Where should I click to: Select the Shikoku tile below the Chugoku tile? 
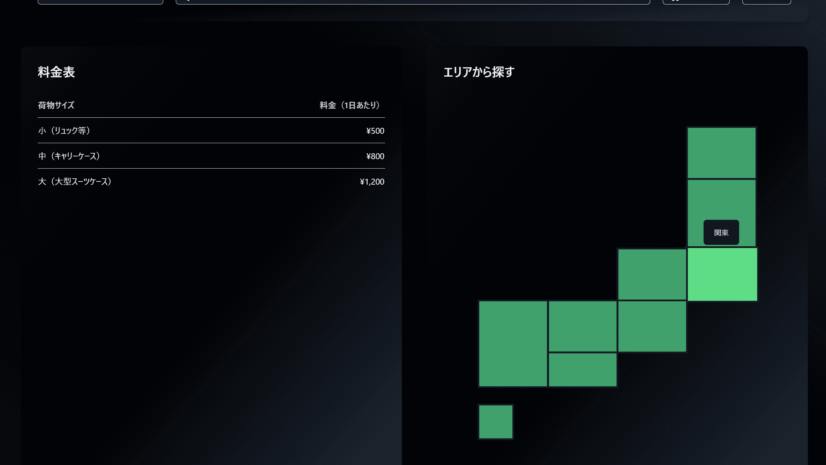coord(582,370)
